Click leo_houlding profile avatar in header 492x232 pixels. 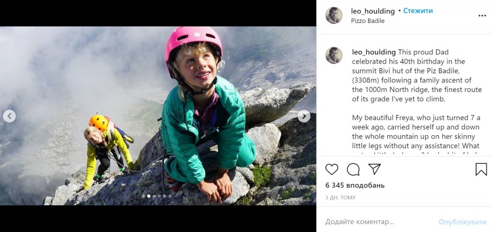(334, 15)
